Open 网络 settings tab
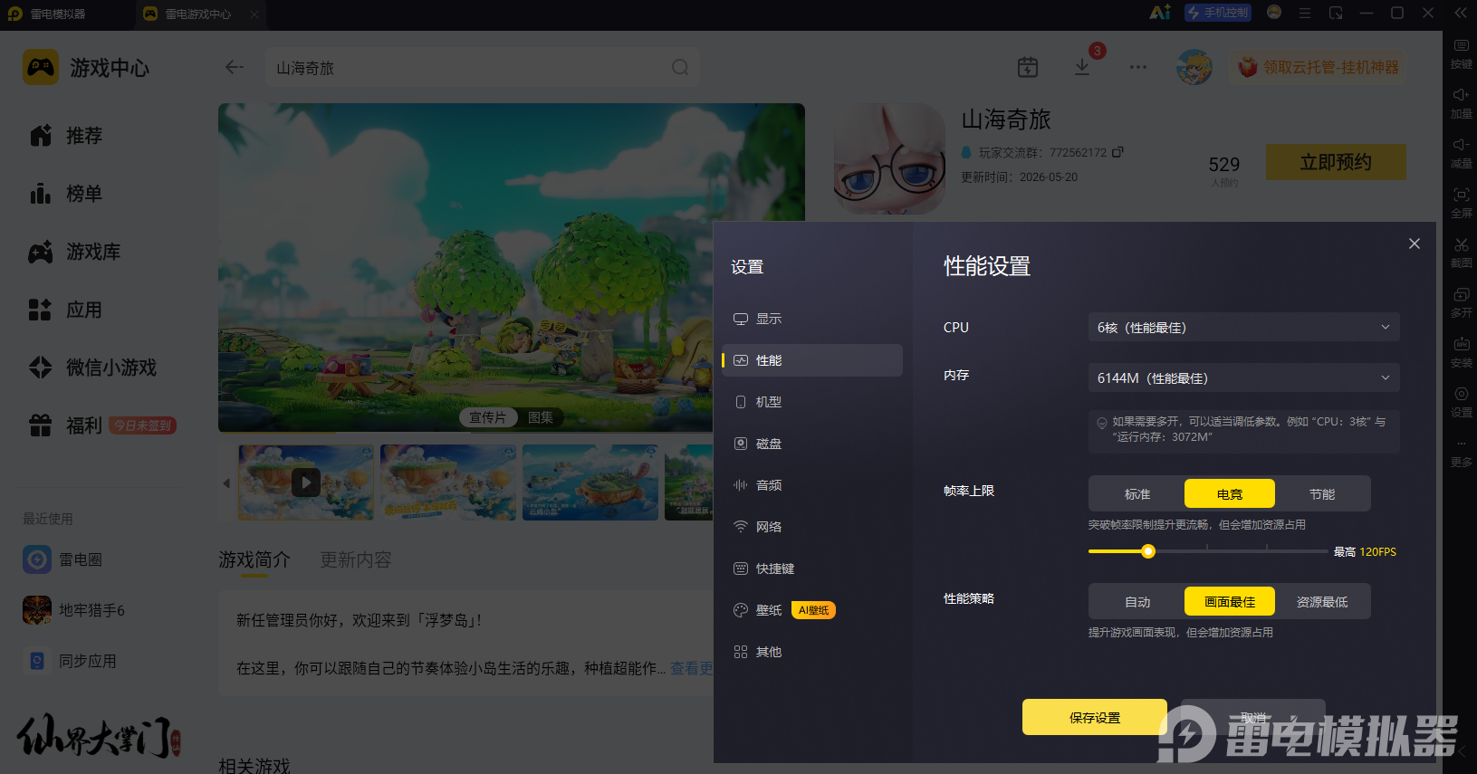 pos(812,527)
